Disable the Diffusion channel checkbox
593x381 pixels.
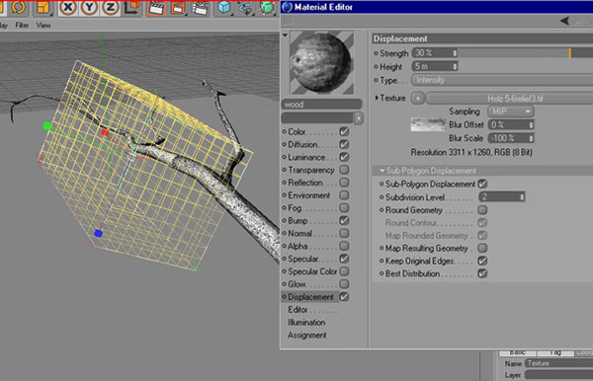pos(344,144)
